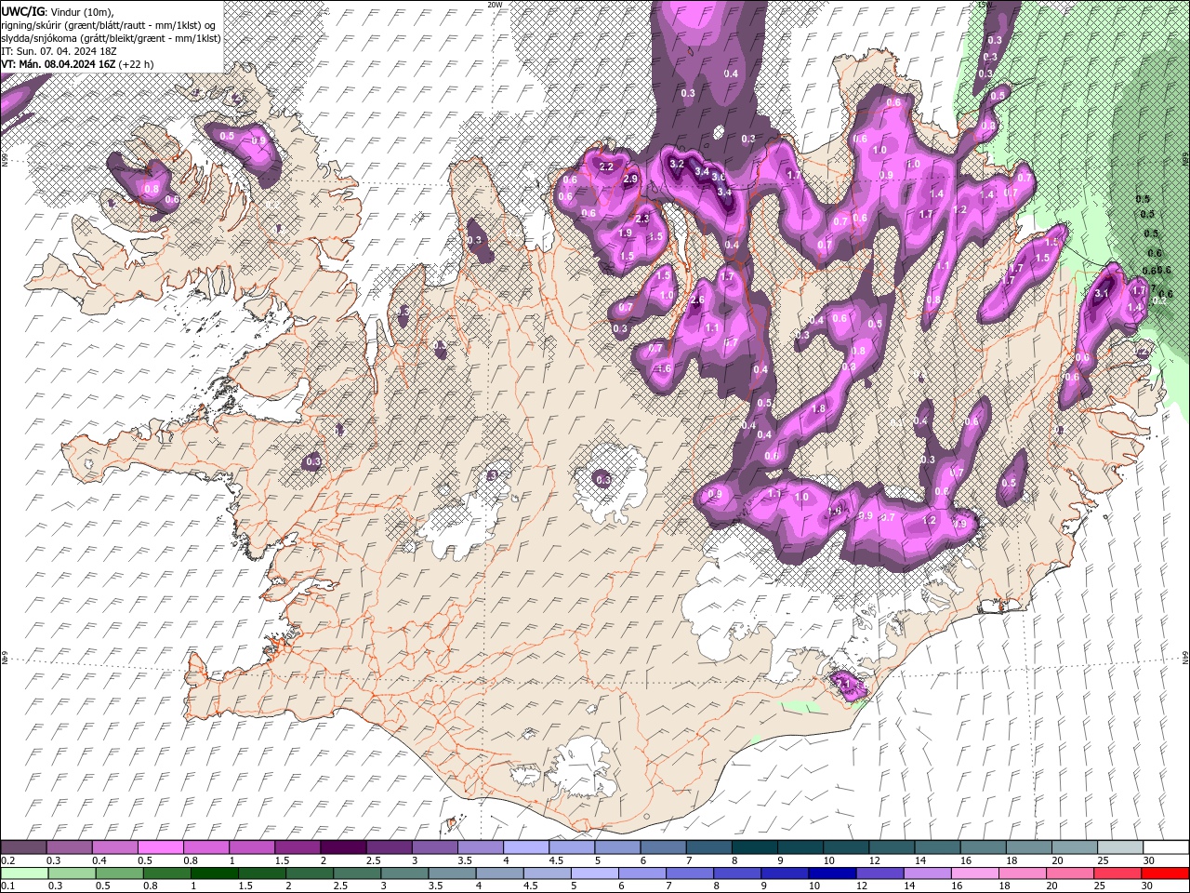
Task: Click the upper legend row label '0.2'
Action: (x=7, y=860)
